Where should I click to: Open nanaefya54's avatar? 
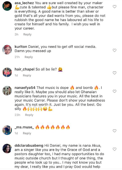7,91
